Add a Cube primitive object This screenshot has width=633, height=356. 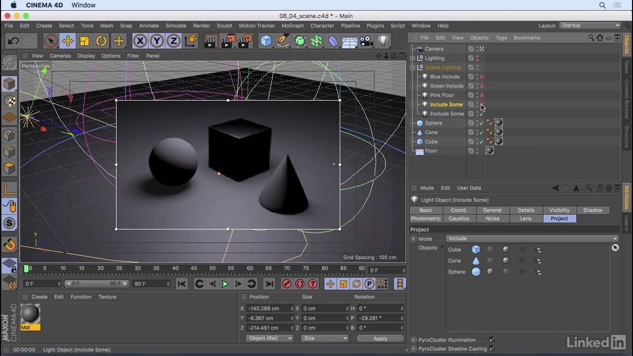pyautogui.click(x=267, y=41)
